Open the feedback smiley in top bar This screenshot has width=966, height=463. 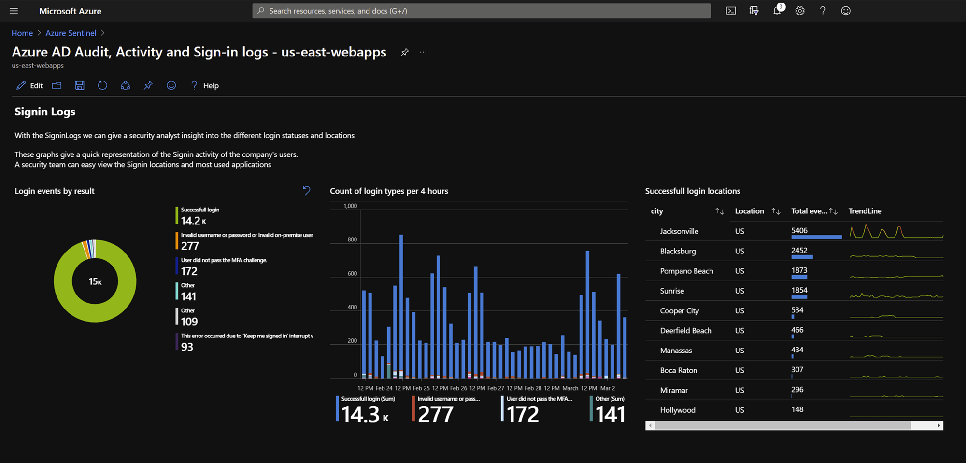coord(846,11)
